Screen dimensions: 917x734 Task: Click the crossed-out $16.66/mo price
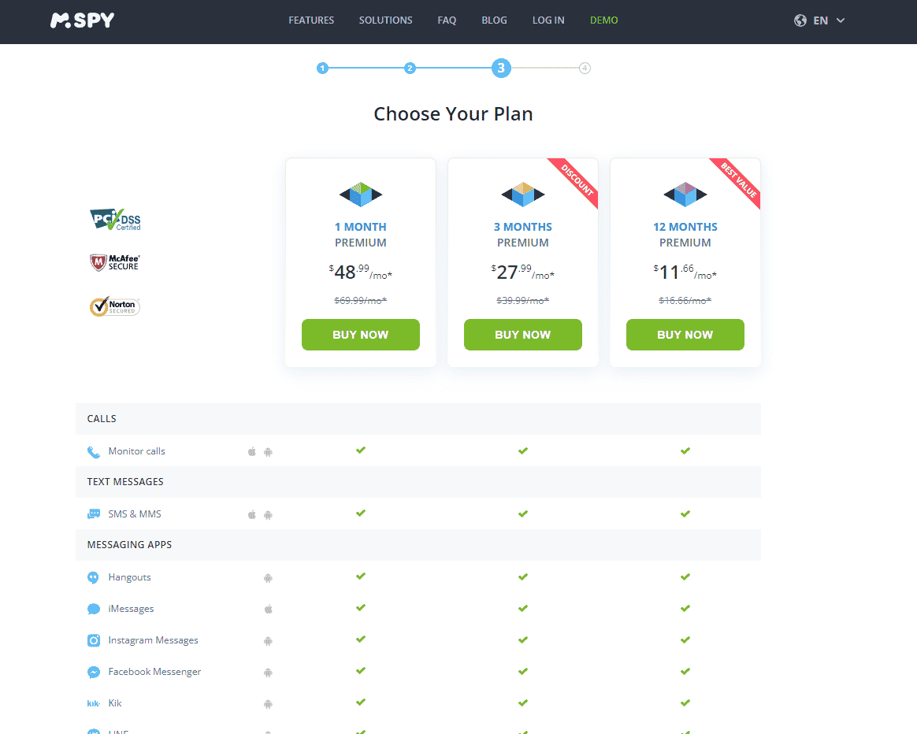click(x=685, y=301)
